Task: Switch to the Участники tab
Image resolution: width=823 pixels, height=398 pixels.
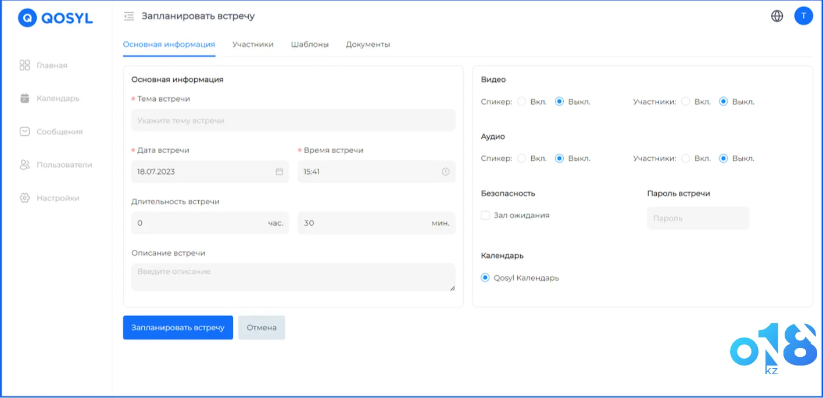Action: tap(253, 44)
